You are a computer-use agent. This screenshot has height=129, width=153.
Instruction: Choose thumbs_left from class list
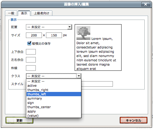(x=54, y=94)
